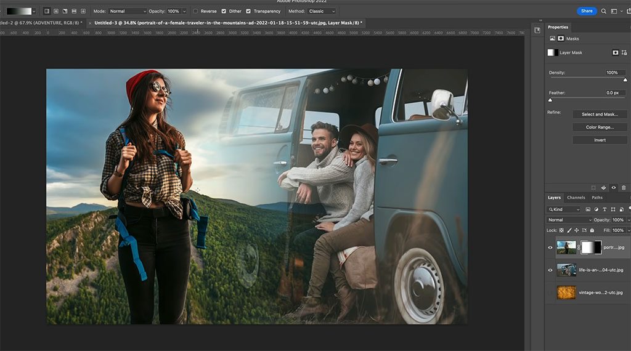Click the Feather slider handle
This screenshot has width=631, height=351.
pos(550,100)
